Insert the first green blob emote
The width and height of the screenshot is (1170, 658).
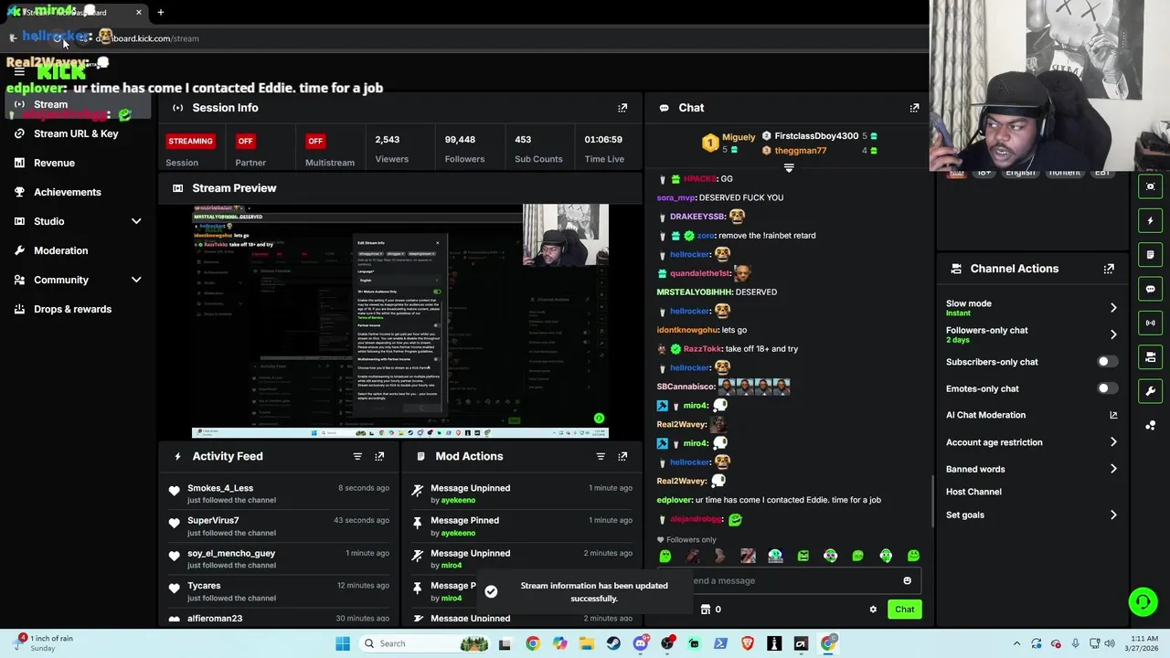[x=665, y=556]
